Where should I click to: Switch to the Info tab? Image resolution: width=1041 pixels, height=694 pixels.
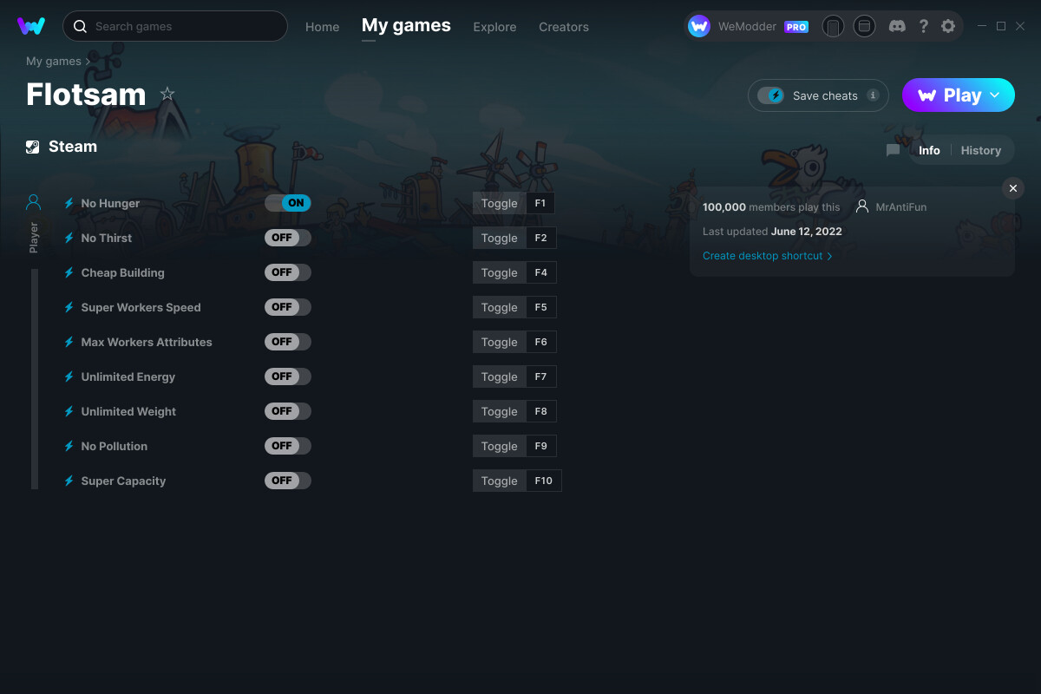929,150
